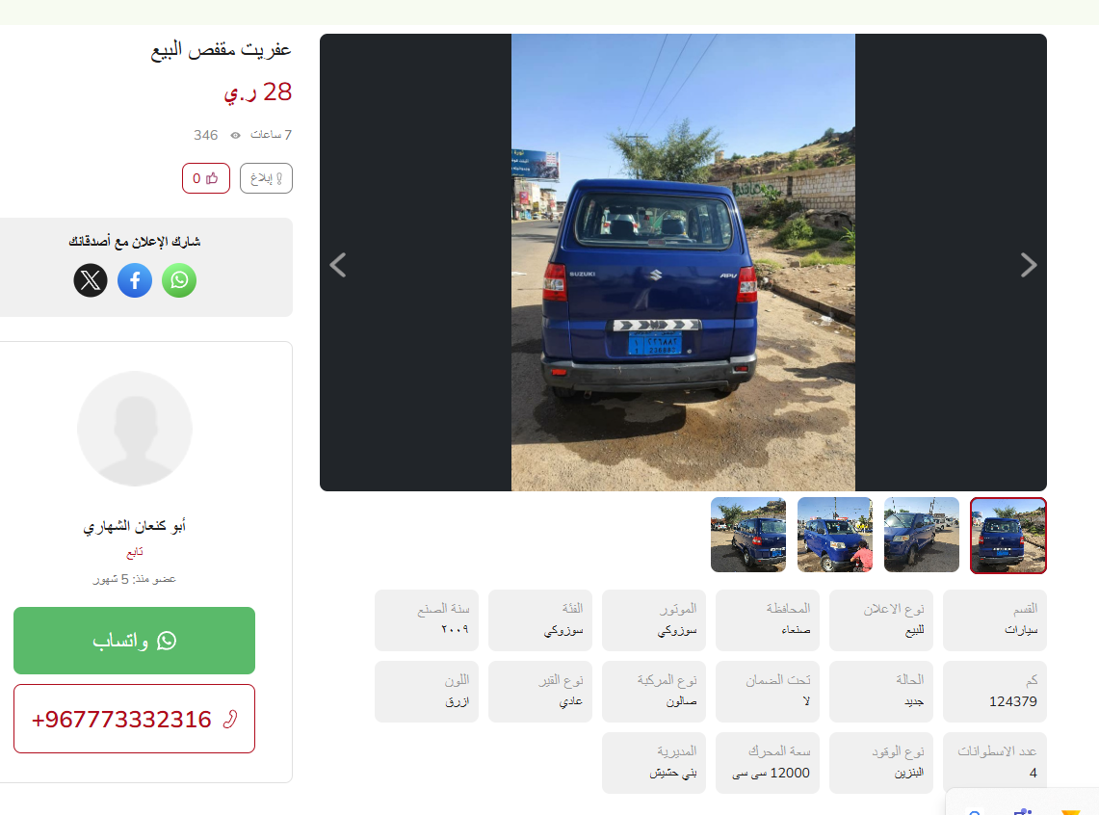Open seller name أبو كنعان الشهاري
1099x815 pixels.
pyautogui.click(x=135, y=526)
